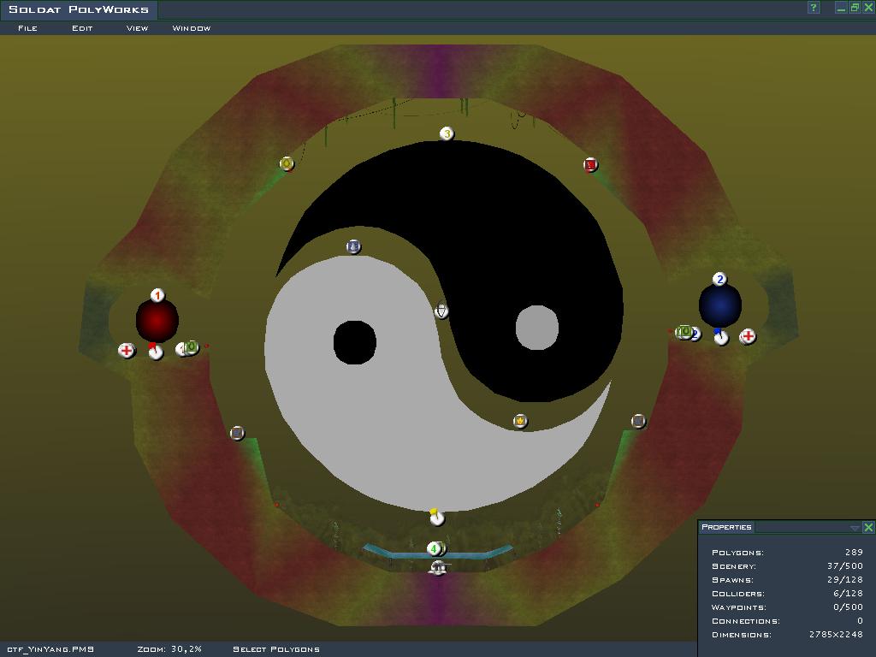Viewport: 876px width, 657px height.
Task: Select the blue flag spawn under the blue sphere
Action: coord(721,337)
